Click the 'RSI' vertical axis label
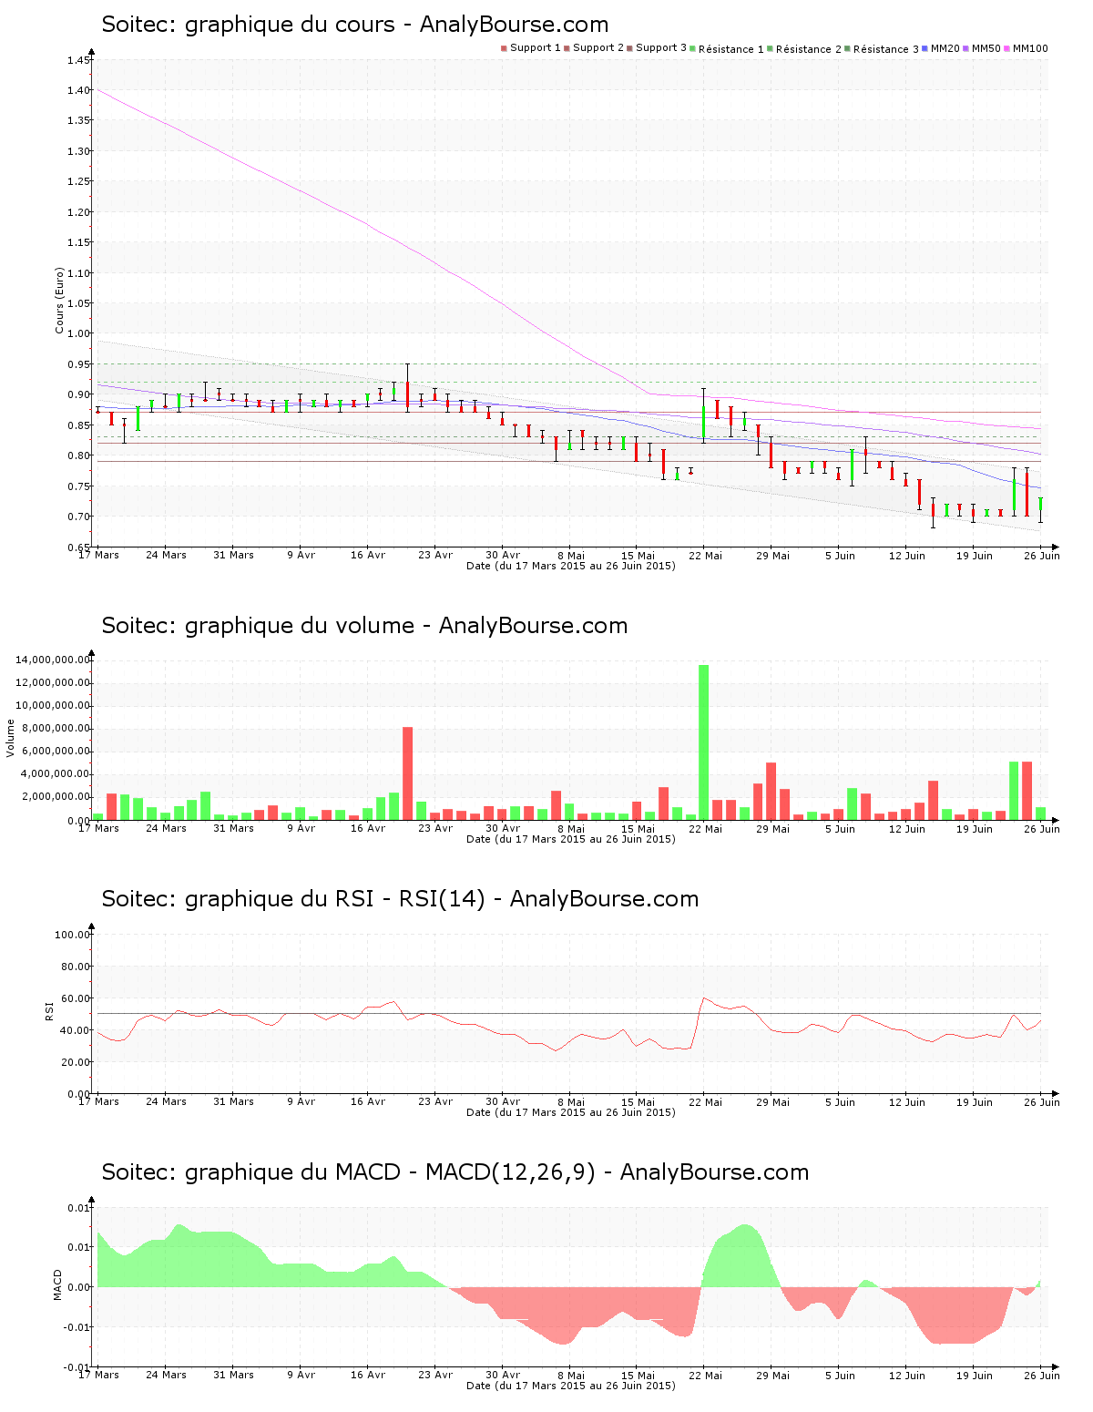Screen dimensions: 1093x1412 click(x=49, y=1010)
